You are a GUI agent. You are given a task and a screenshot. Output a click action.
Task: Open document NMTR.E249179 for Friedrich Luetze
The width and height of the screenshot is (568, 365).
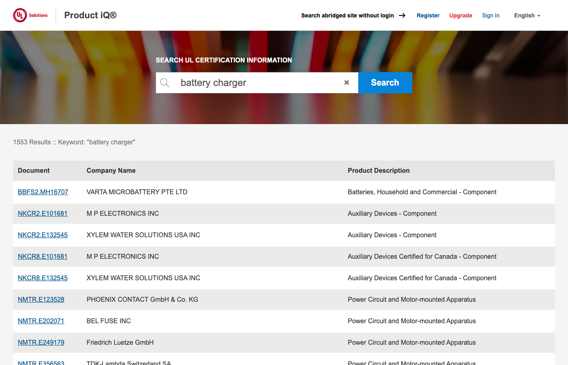41,342
